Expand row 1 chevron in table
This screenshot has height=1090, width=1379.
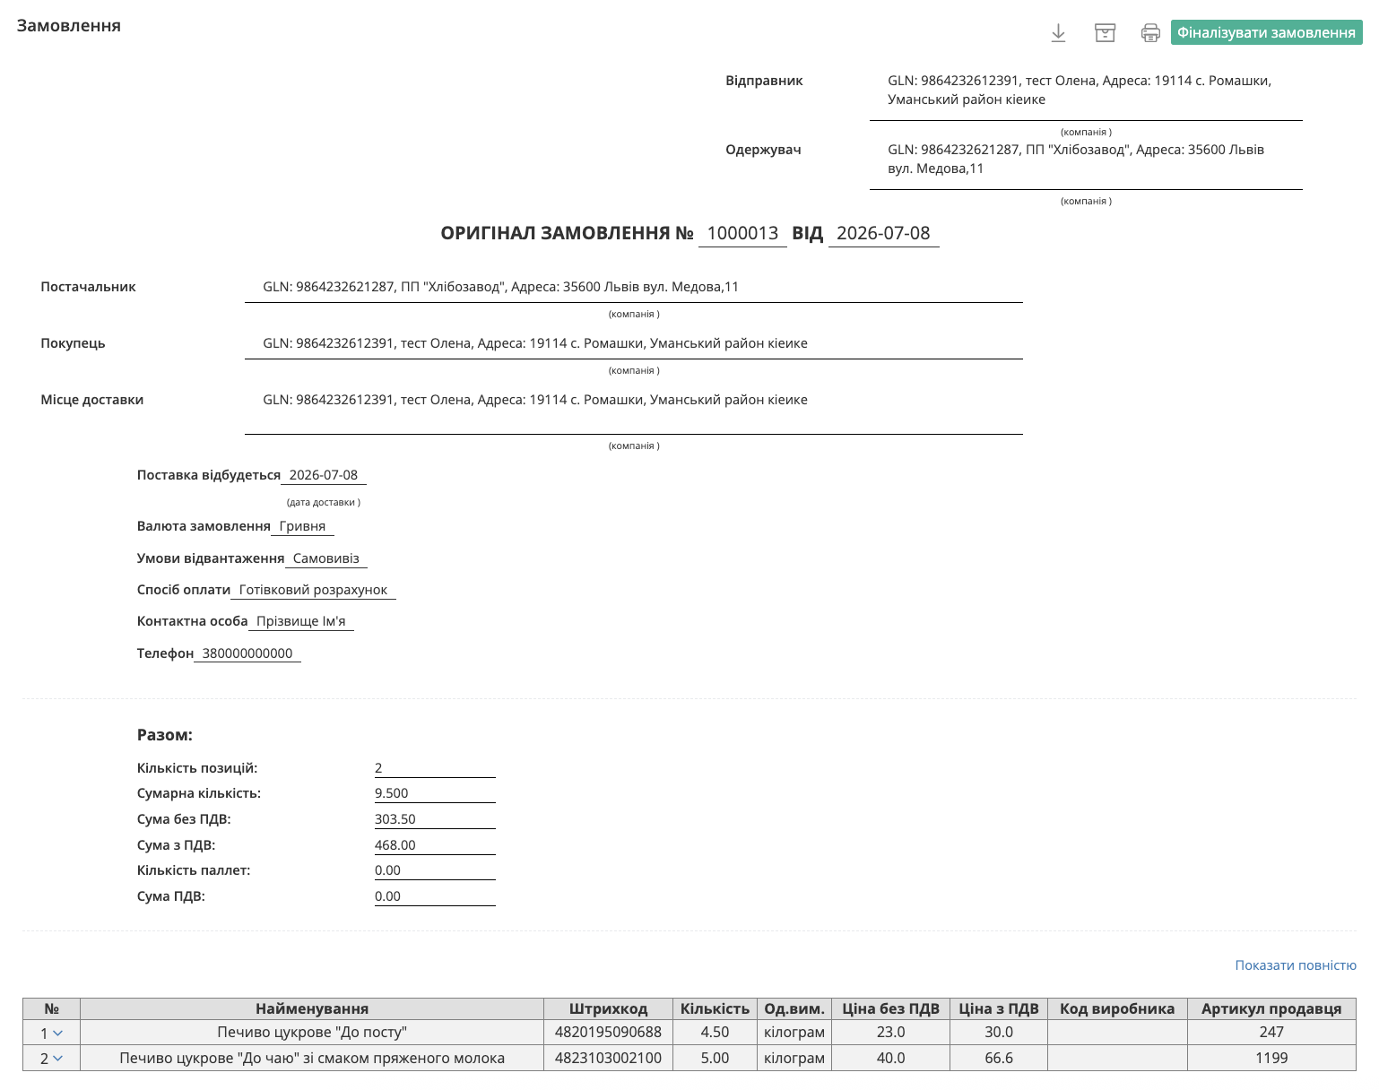[58, 1033]
